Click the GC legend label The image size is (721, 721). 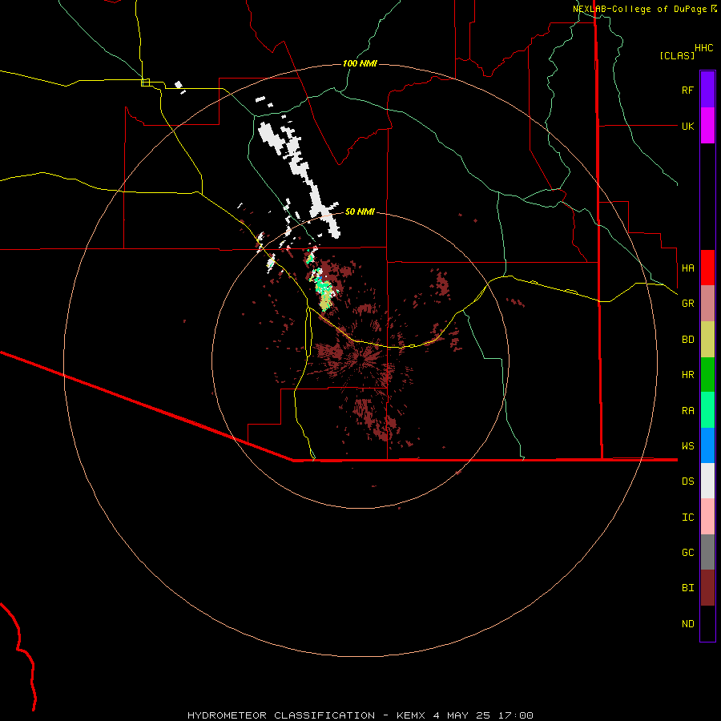click(x=687, y=552)
